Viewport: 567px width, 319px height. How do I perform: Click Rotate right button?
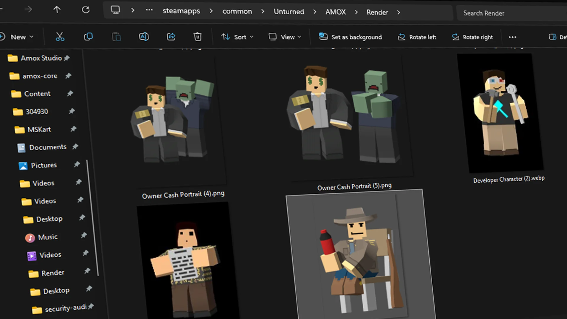[472, 37]
